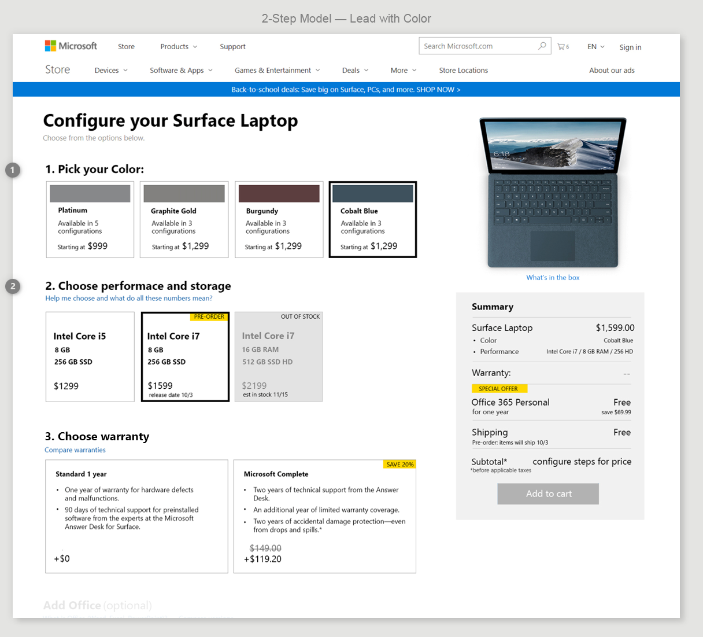703x637 pixels.
Task: Click 'Pre-order: items will ship 10/3' text
Action: click(x=510, y=443)
